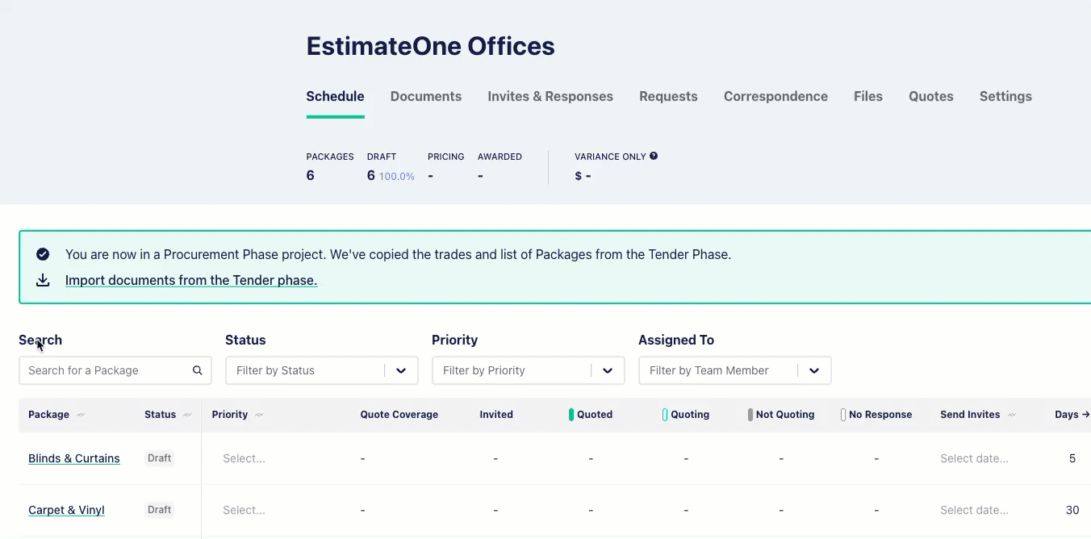
Task: Click the Quoted column header
Action: coord(591,415)
